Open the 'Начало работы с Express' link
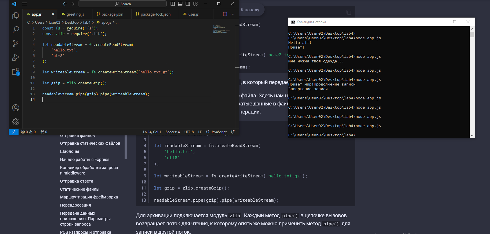The image size is (490, 234). pyautogui.click(x=85, y=159)
